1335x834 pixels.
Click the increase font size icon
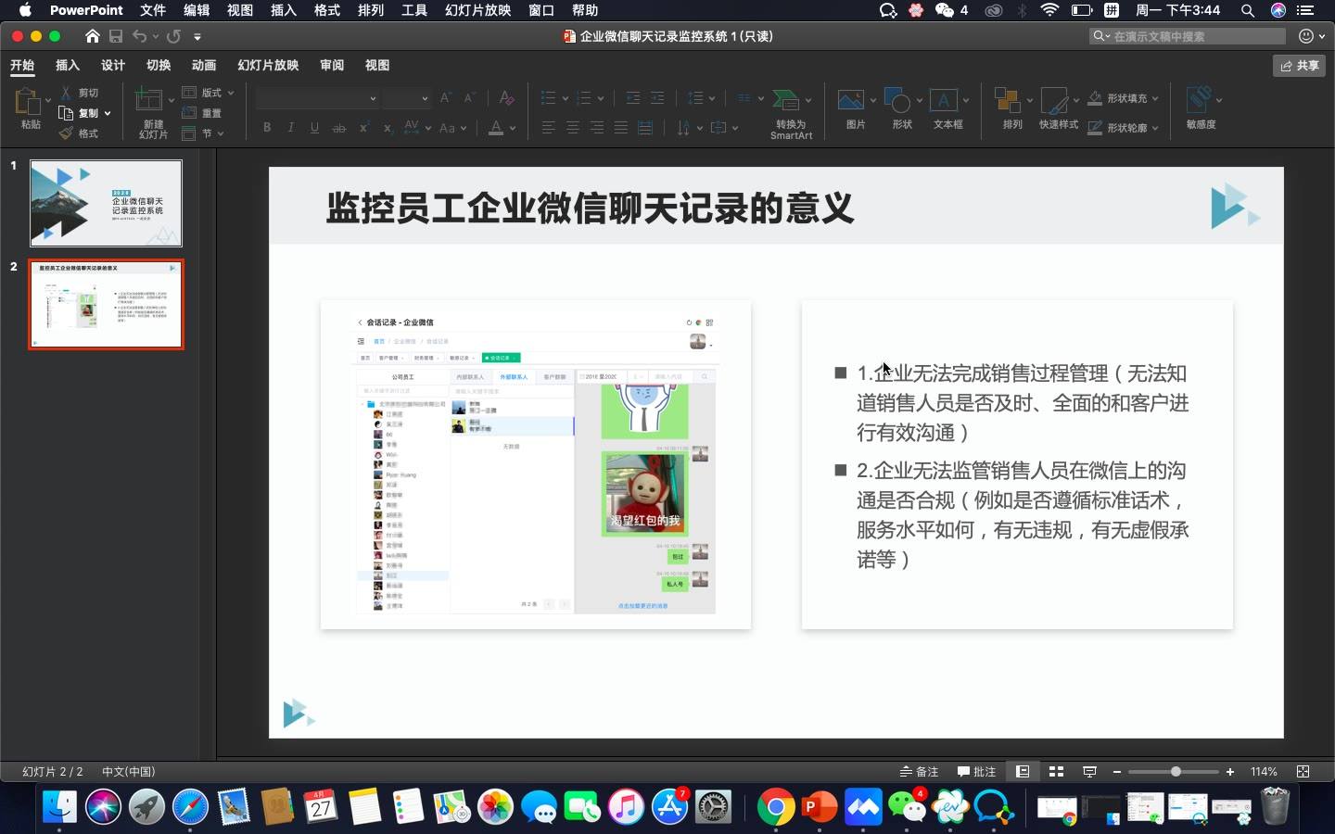click(x=446, y=97)
